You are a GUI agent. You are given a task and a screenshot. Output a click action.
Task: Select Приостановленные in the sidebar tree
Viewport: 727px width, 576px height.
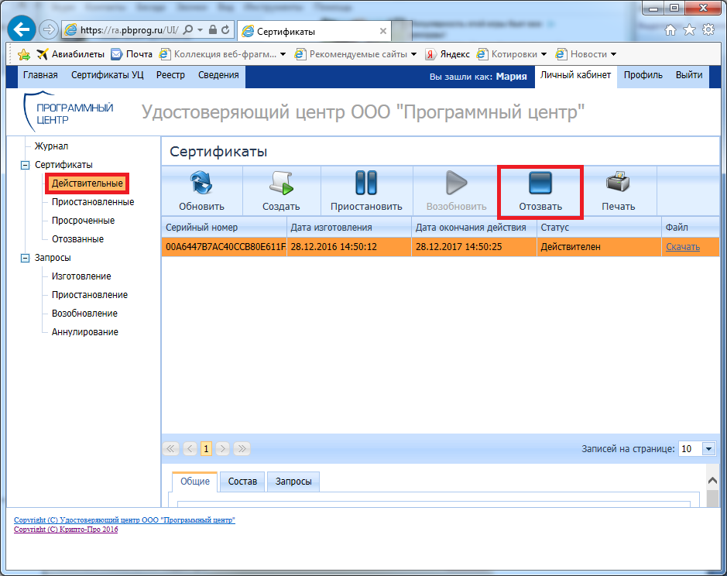pyautogui.click(x=93, y=202)
